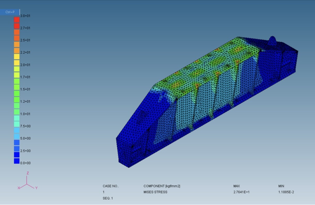The height and width of the screenshot is (205, 315).
Task: Click the COMPONENT [kgf/mm2] header
Action: [x=162, y=186]
